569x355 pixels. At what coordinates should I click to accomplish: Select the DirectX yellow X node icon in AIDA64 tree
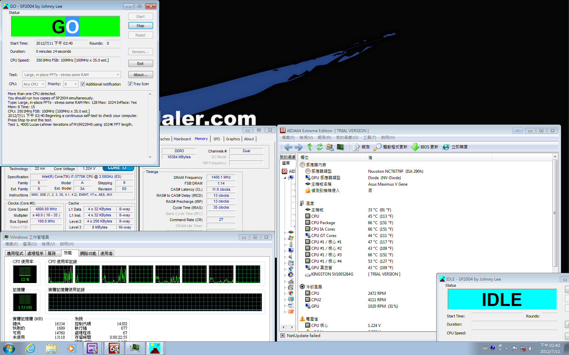291,275
